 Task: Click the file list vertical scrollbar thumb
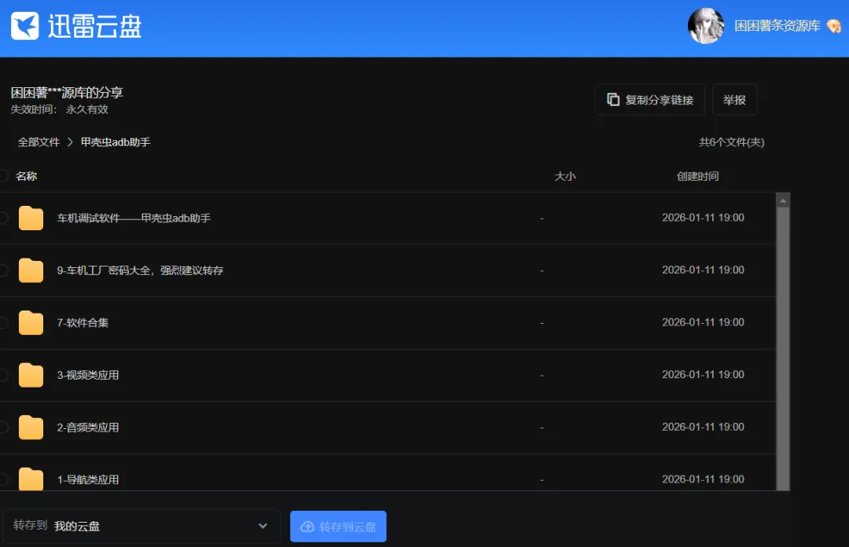pos(783,349)
